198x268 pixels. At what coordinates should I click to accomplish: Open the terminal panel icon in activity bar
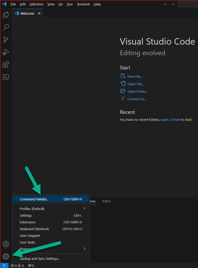(6, 77)
